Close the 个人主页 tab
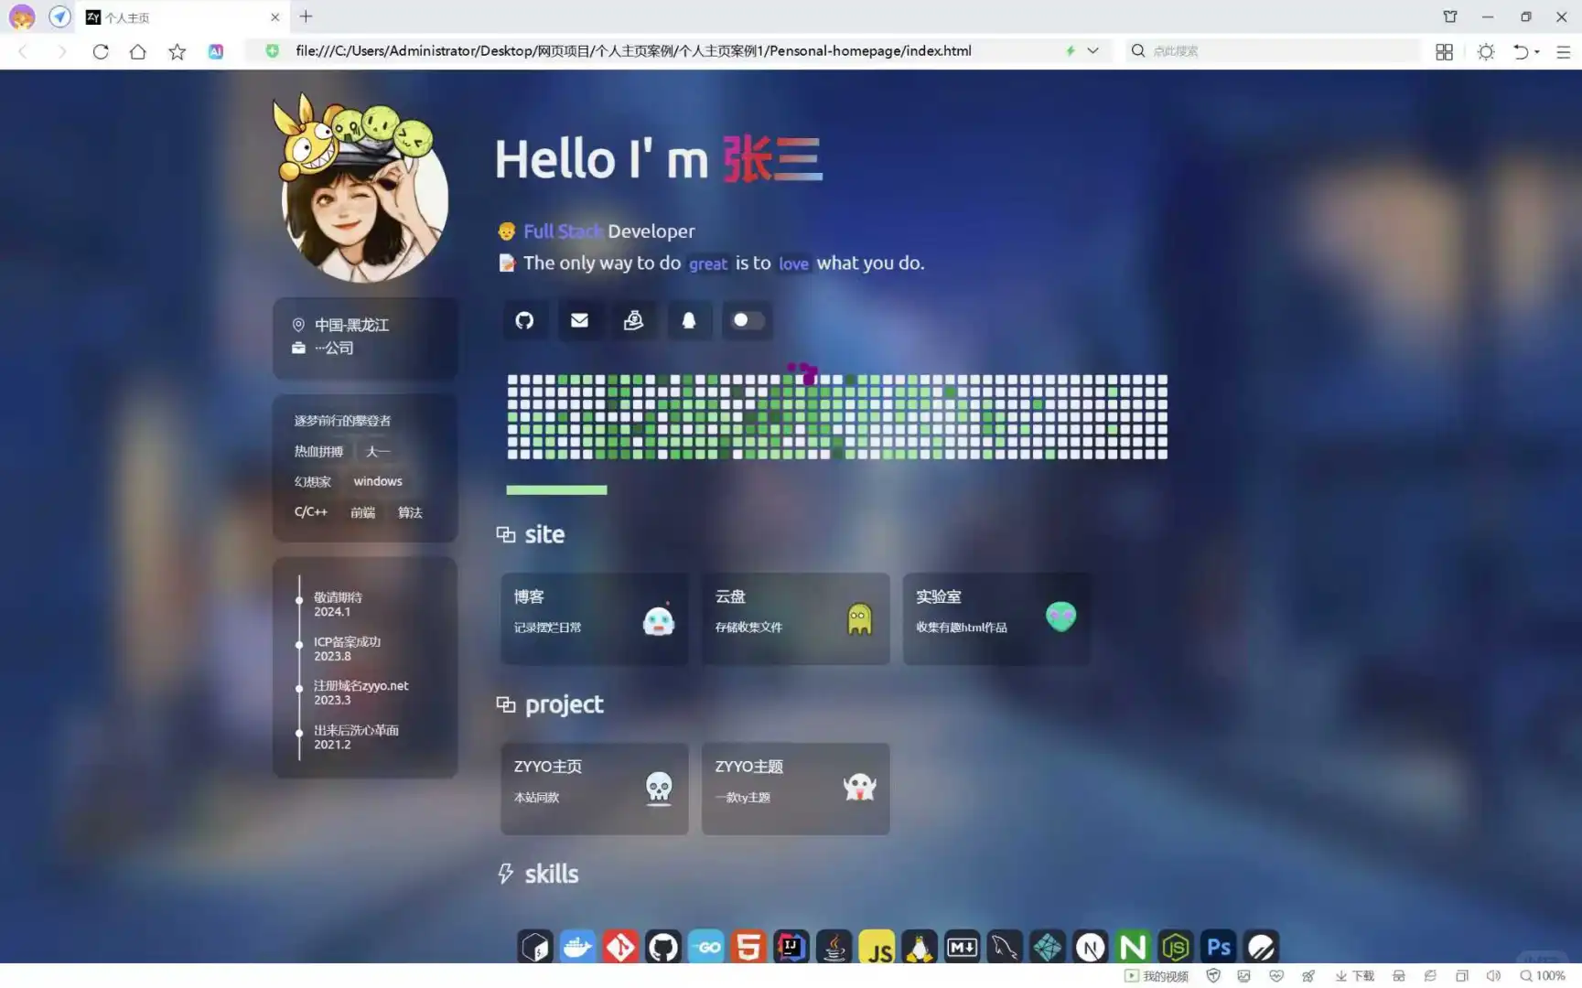1582x988 pixels. pos(274,17)
